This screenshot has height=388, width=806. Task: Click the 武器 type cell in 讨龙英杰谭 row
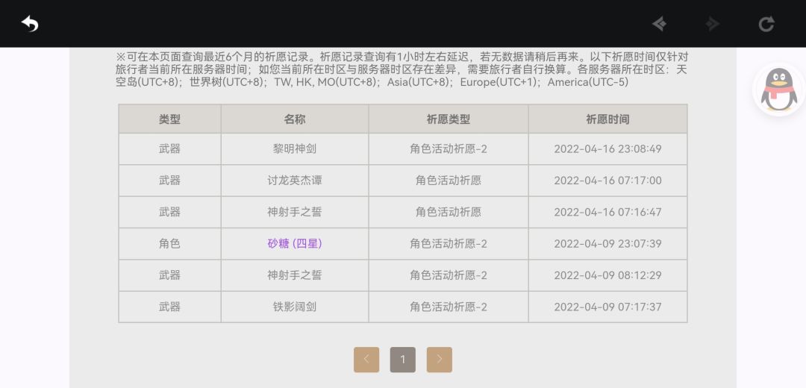coord(169,181)
